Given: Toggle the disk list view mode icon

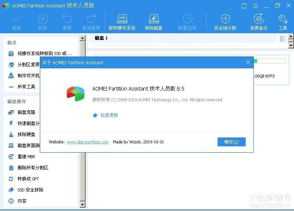Looking at the screenshot, I should [283, 39].
